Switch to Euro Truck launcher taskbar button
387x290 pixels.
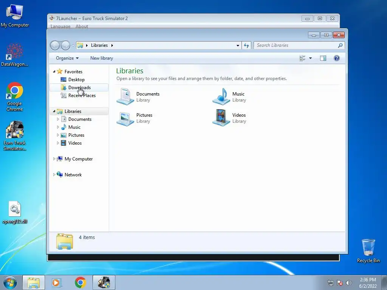(x=104, y=282)
